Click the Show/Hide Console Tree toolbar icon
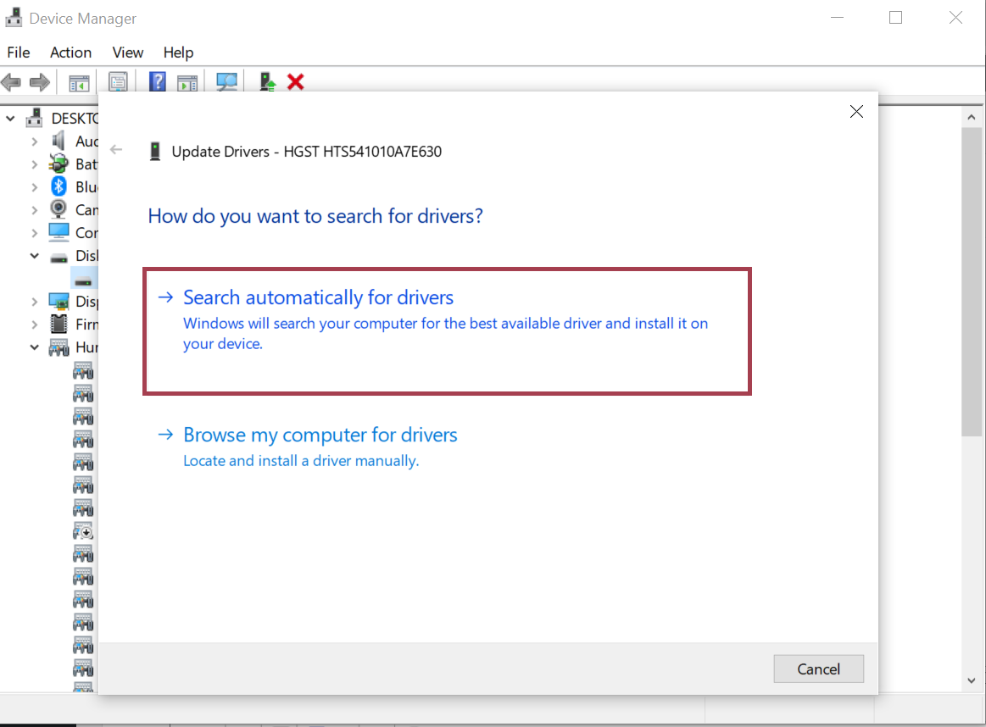This screenshot has width=986, height=727. 79,82
